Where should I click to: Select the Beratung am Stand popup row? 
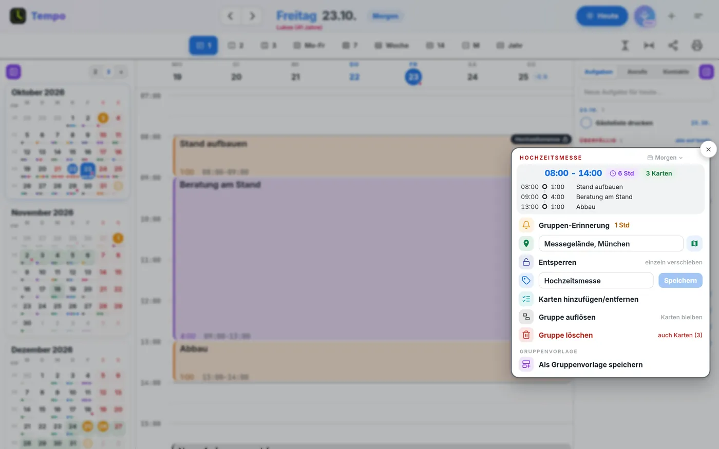click(x=611, y=197)
